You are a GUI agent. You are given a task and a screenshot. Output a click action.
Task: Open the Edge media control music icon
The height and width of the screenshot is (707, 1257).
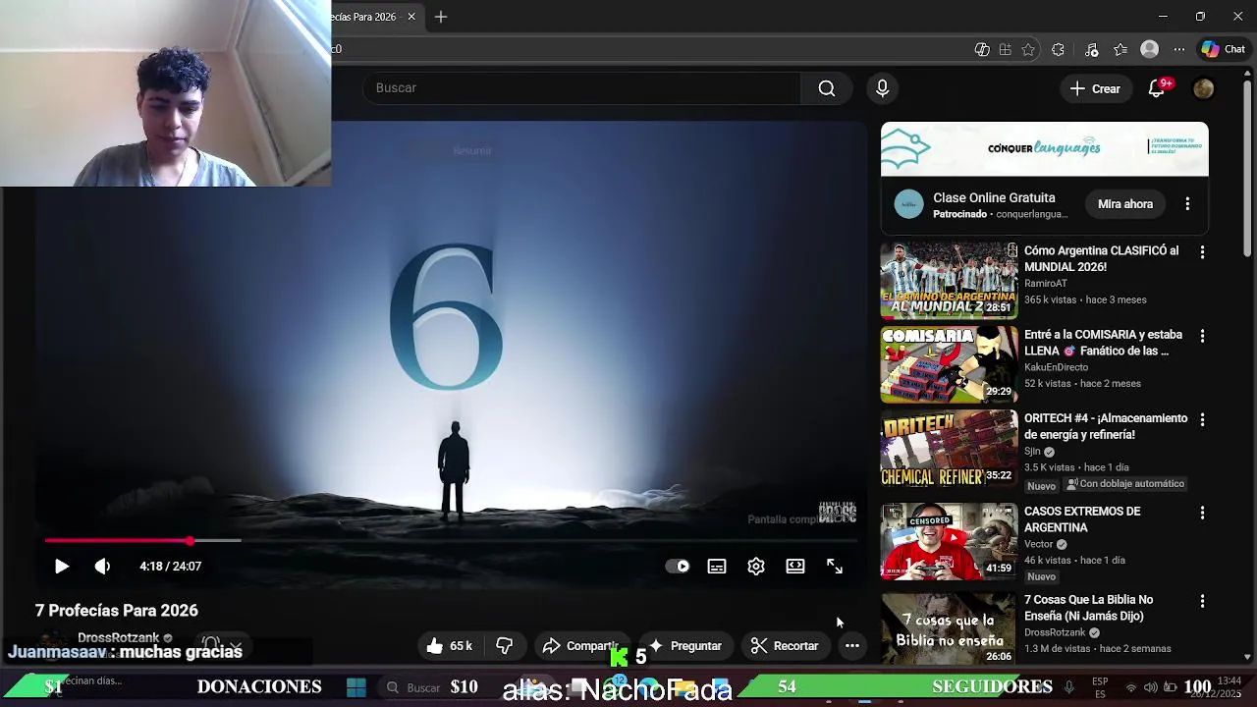tap(1091, 49)
